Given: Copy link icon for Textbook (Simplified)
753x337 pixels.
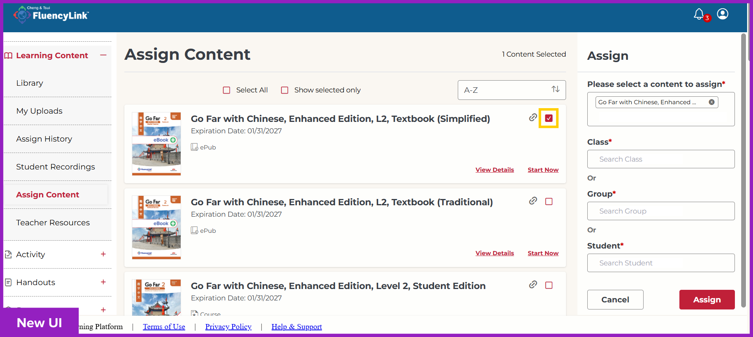Looking at the screenshot, I should tap(533, 118).
